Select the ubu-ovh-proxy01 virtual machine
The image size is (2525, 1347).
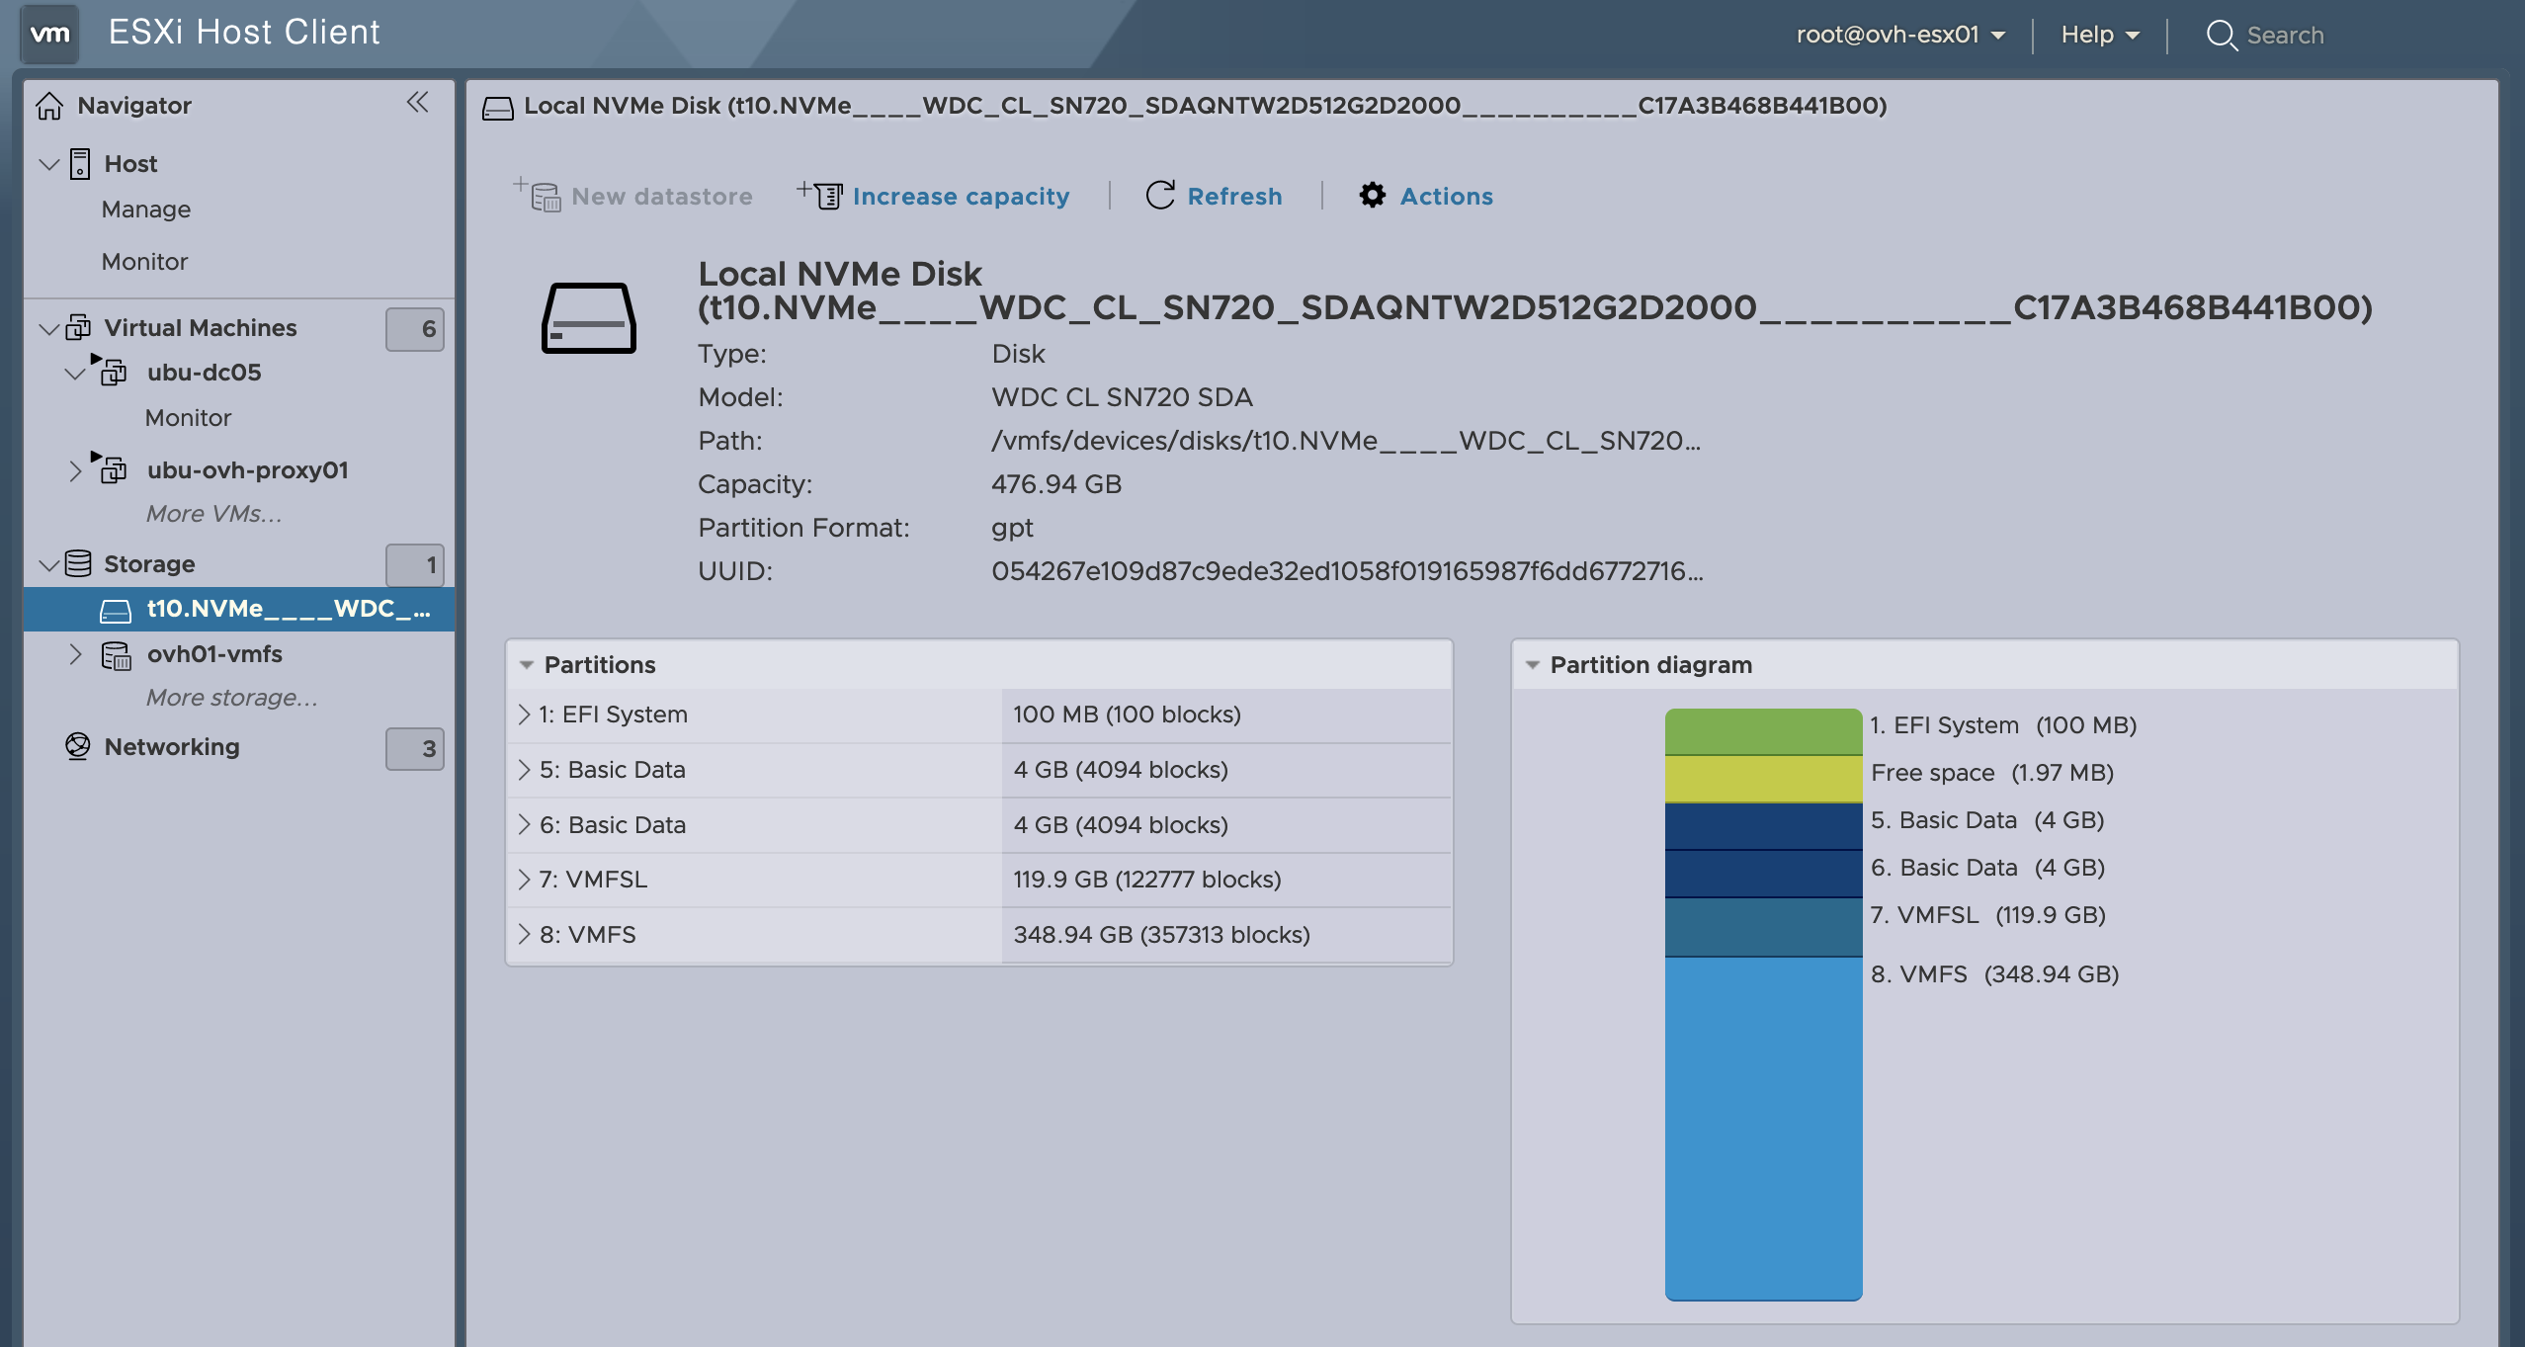pos(247,470)
